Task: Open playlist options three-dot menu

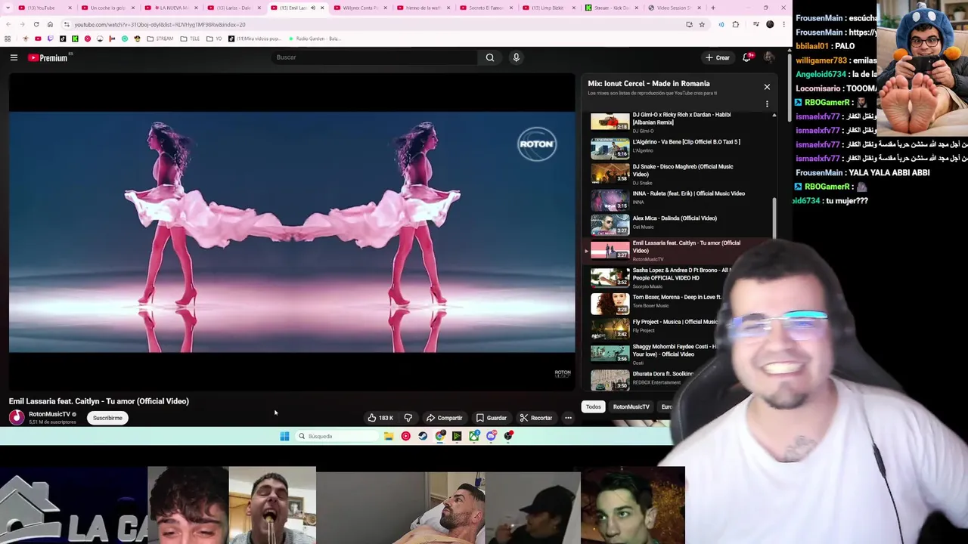Action: tap(767, 104)
